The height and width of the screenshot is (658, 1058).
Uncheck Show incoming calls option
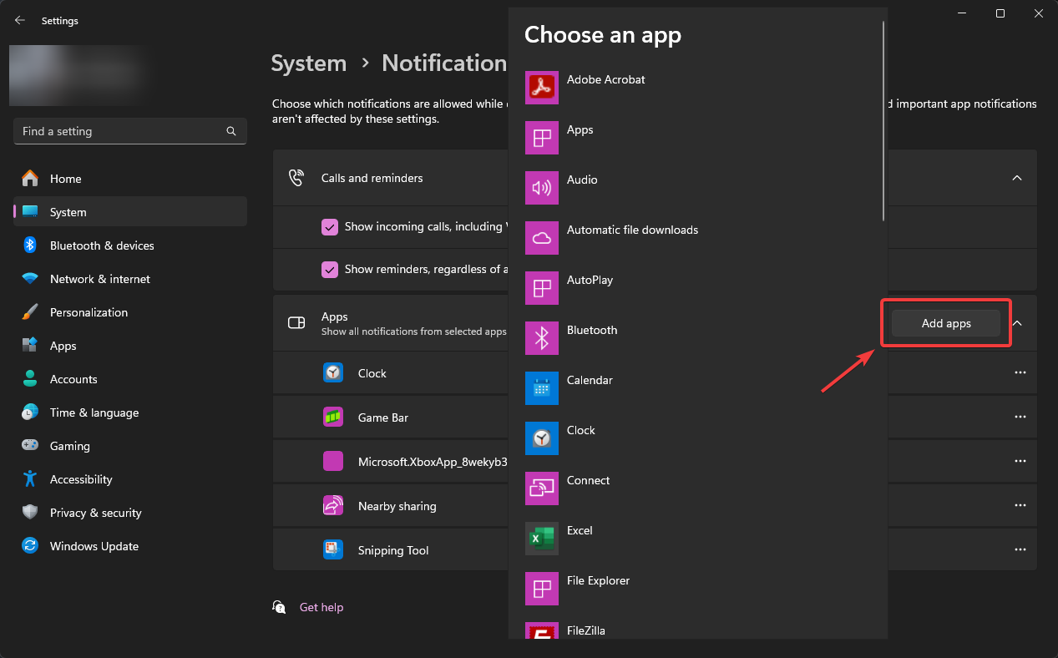click(x=330, y=226)
